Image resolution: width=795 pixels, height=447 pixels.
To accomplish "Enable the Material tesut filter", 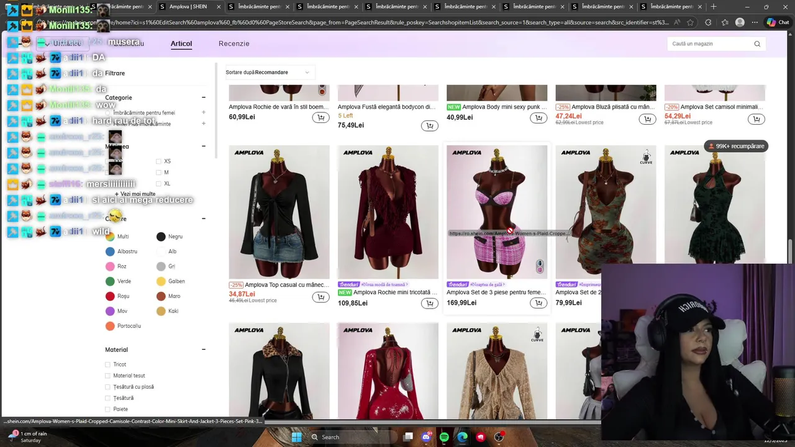I will pos(107,376).
